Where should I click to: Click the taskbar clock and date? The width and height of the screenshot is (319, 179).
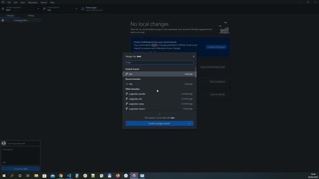tap(314, 176)
